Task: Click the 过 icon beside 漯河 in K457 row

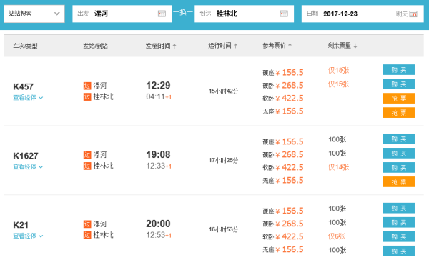Action: 87,86
